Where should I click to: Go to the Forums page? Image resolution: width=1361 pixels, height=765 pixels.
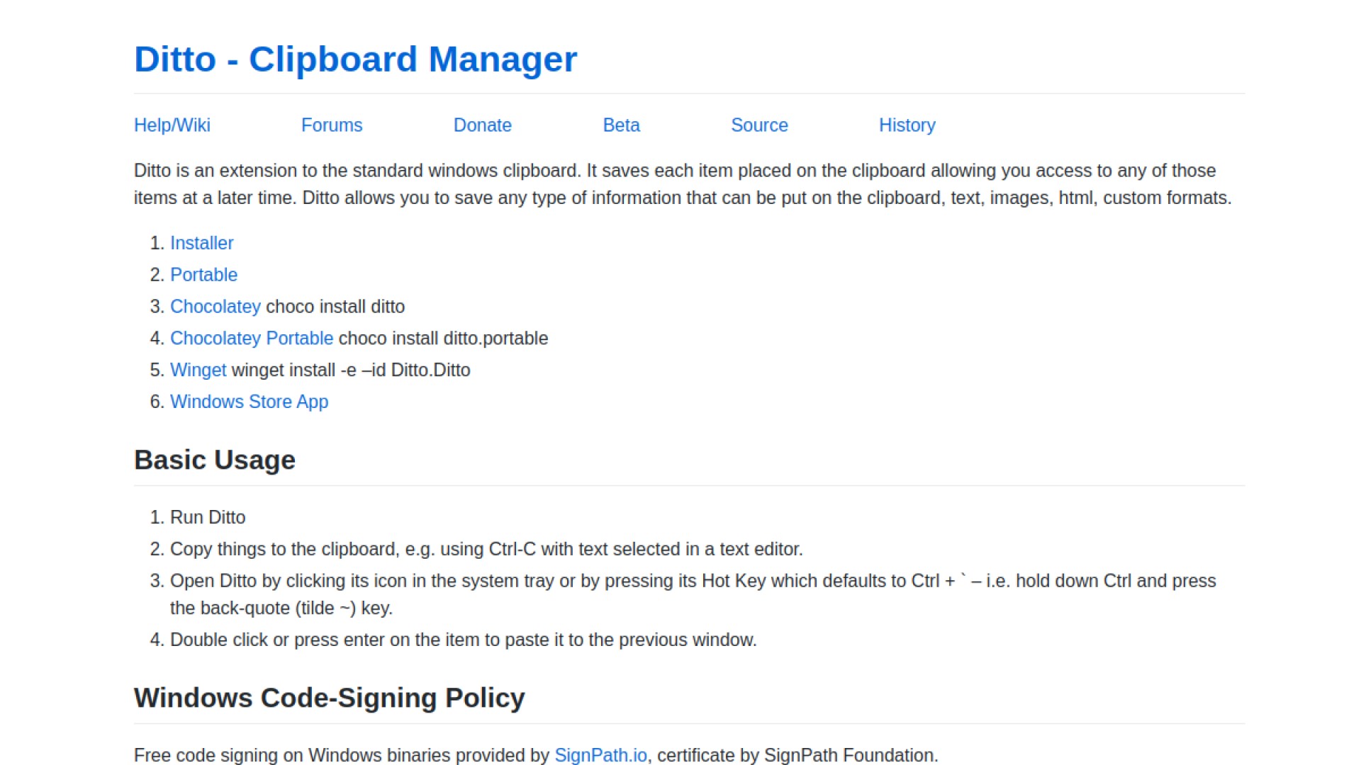[x=332, y=125]
